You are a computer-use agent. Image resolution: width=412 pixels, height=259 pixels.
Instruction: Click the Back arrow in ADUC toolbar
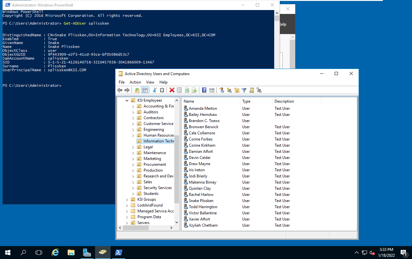click(120, 90)
